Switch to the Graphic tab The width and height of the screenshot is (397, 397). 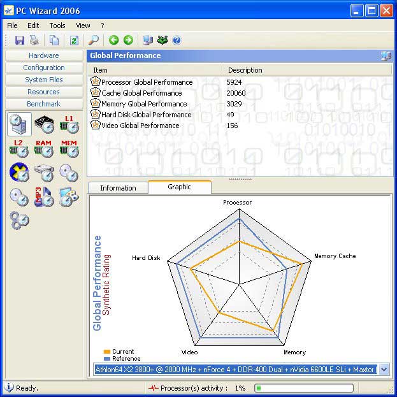coord(179,187)
